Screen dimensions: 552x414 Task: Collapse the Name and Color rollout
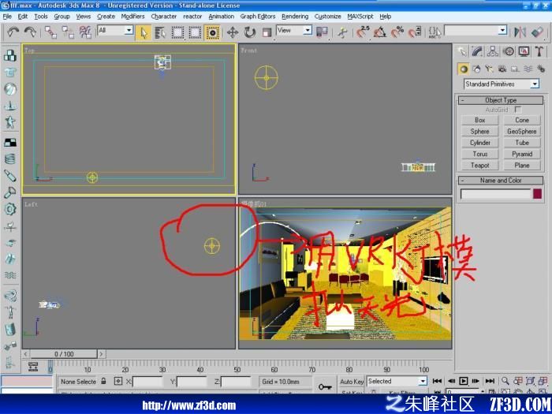tap(500, 181)
